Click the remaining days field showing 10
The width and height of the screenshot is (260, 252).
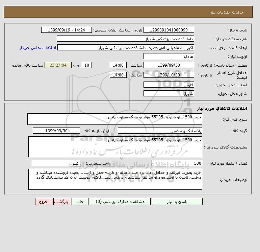[x=87, y=65]
